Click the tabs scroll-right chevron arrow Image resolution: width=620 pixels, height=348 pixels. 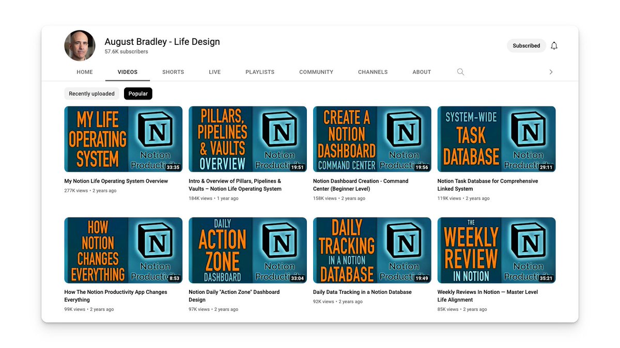(x=551, y=72)
